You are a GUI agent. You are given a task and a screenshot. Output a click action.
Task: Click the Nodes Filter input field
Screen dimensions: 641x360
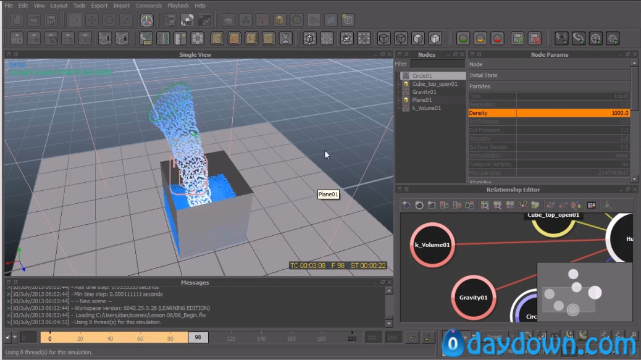438,64
